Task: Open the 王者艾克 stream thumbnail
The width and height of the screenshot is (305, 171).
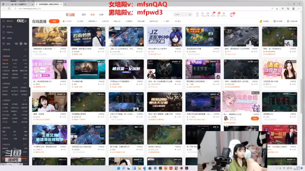Action: (x=50, y=135)
